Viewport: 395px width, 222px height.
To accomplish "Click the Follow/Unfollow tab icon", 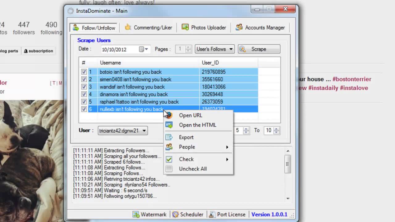I will [76, 28].
